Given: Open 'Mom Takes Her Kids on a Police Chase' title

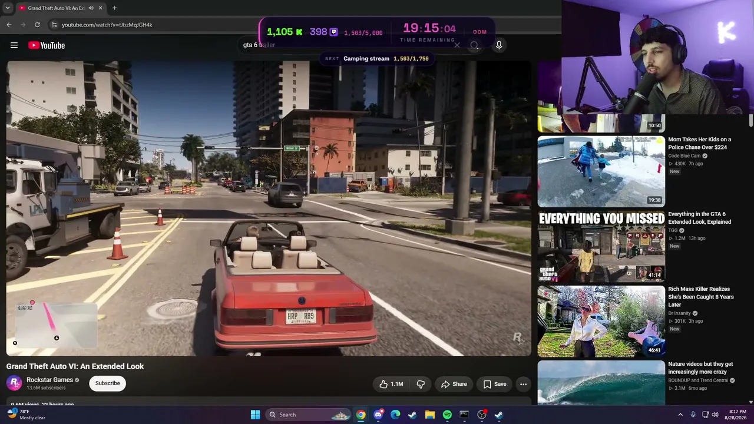Looking at the screenshot, I should coord(699,143).
